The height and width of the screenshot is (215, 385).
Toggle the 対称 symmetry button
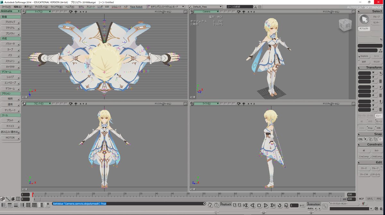(379, 128)
